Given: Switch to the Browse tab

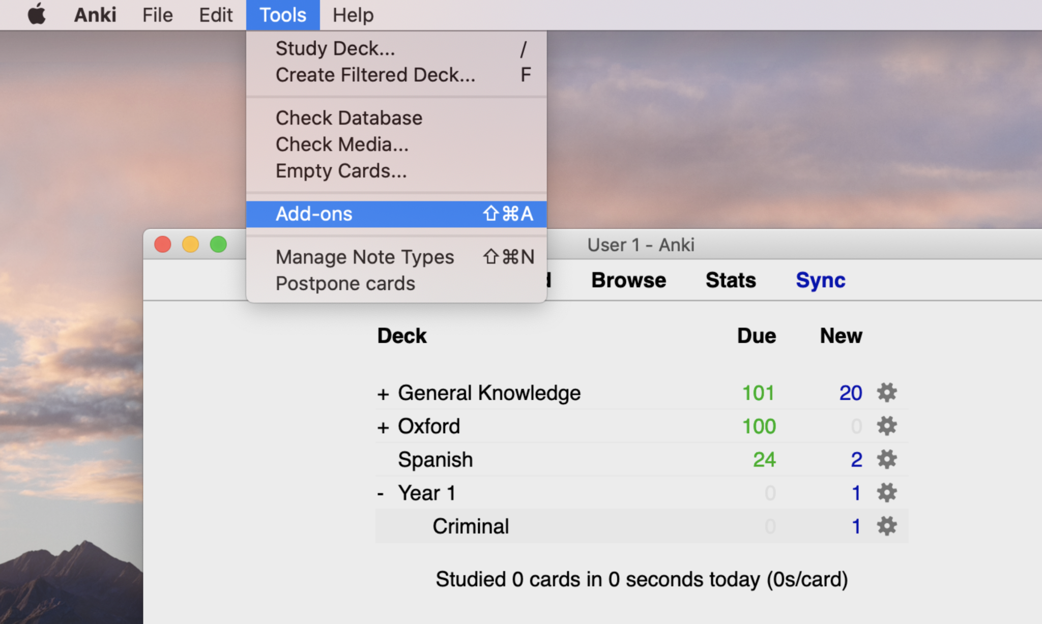Looking at the screenshot, I should [628, 280].
